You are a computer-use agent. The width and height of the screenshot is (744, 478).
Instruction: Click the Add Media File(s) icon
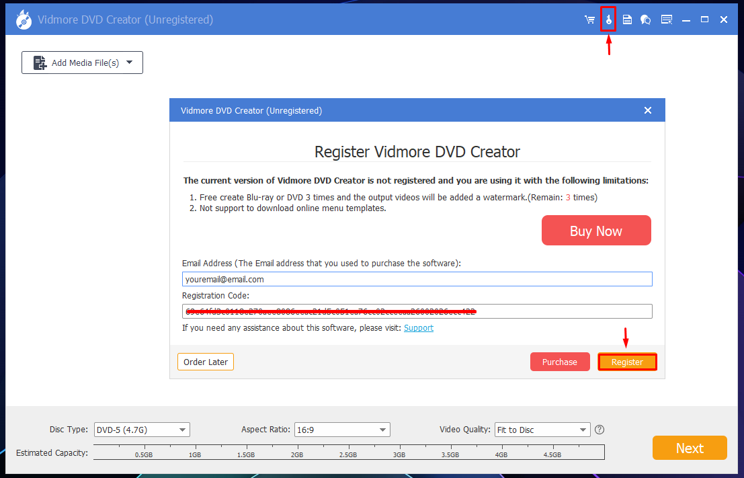(40, 63)
